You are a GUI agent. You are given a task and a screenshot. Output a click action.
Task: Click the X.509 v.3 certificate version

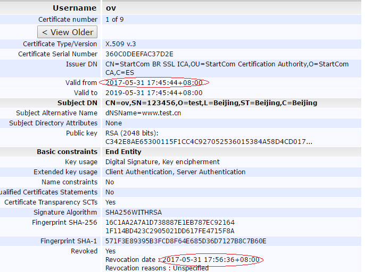121,44
